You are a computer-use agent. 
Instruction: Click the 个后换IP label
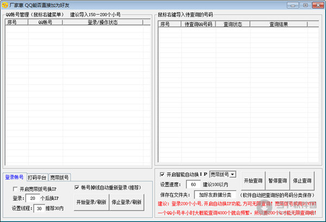point(49,198)
